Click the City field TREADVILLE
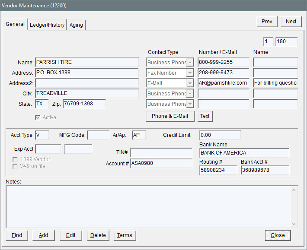The height and width of the screenshot is (250, 307). (87, 93)
